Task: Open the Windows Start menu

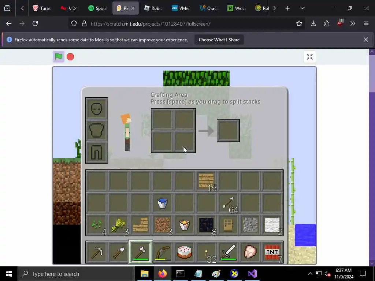Action: (9, 274)
